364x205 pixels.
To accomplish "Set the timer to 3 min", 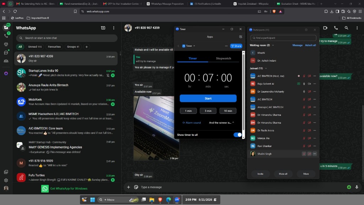I will pyautogui.click(x=208, y=111).
